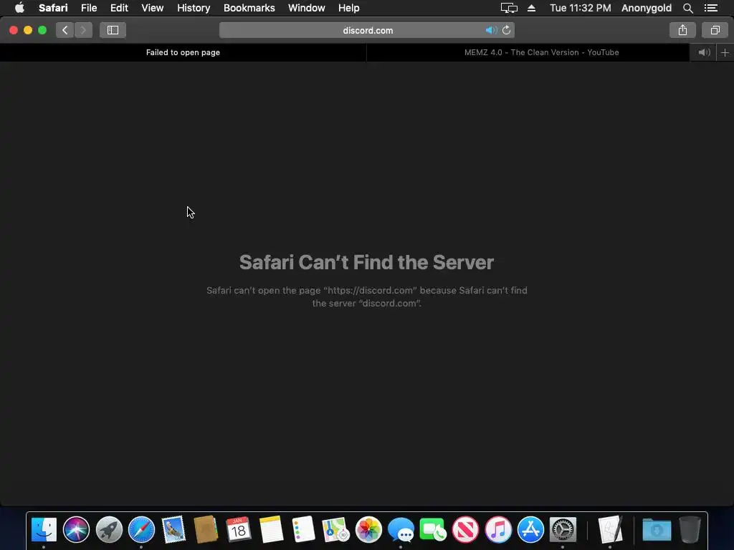The width and height of the screenshot is (734, 550).
Task: Open FaceTime in the Dock
Action: point(433,529)
